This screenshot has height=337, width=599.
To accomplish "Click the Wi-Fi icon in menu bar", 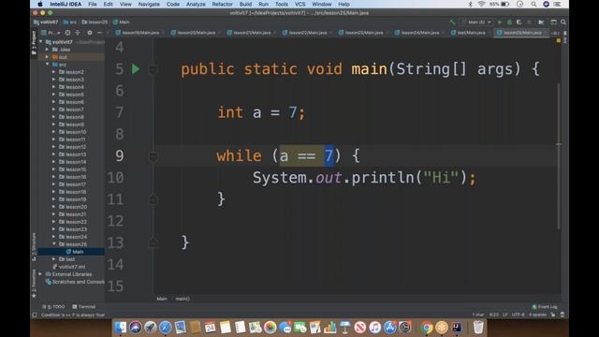I will click(481, 4).
